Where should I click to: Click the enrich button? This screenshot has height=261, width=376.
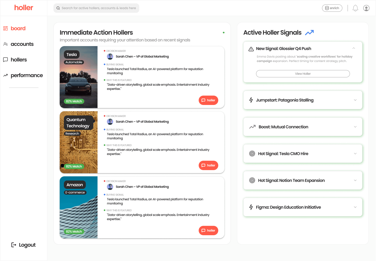click(x=332, y=8)
